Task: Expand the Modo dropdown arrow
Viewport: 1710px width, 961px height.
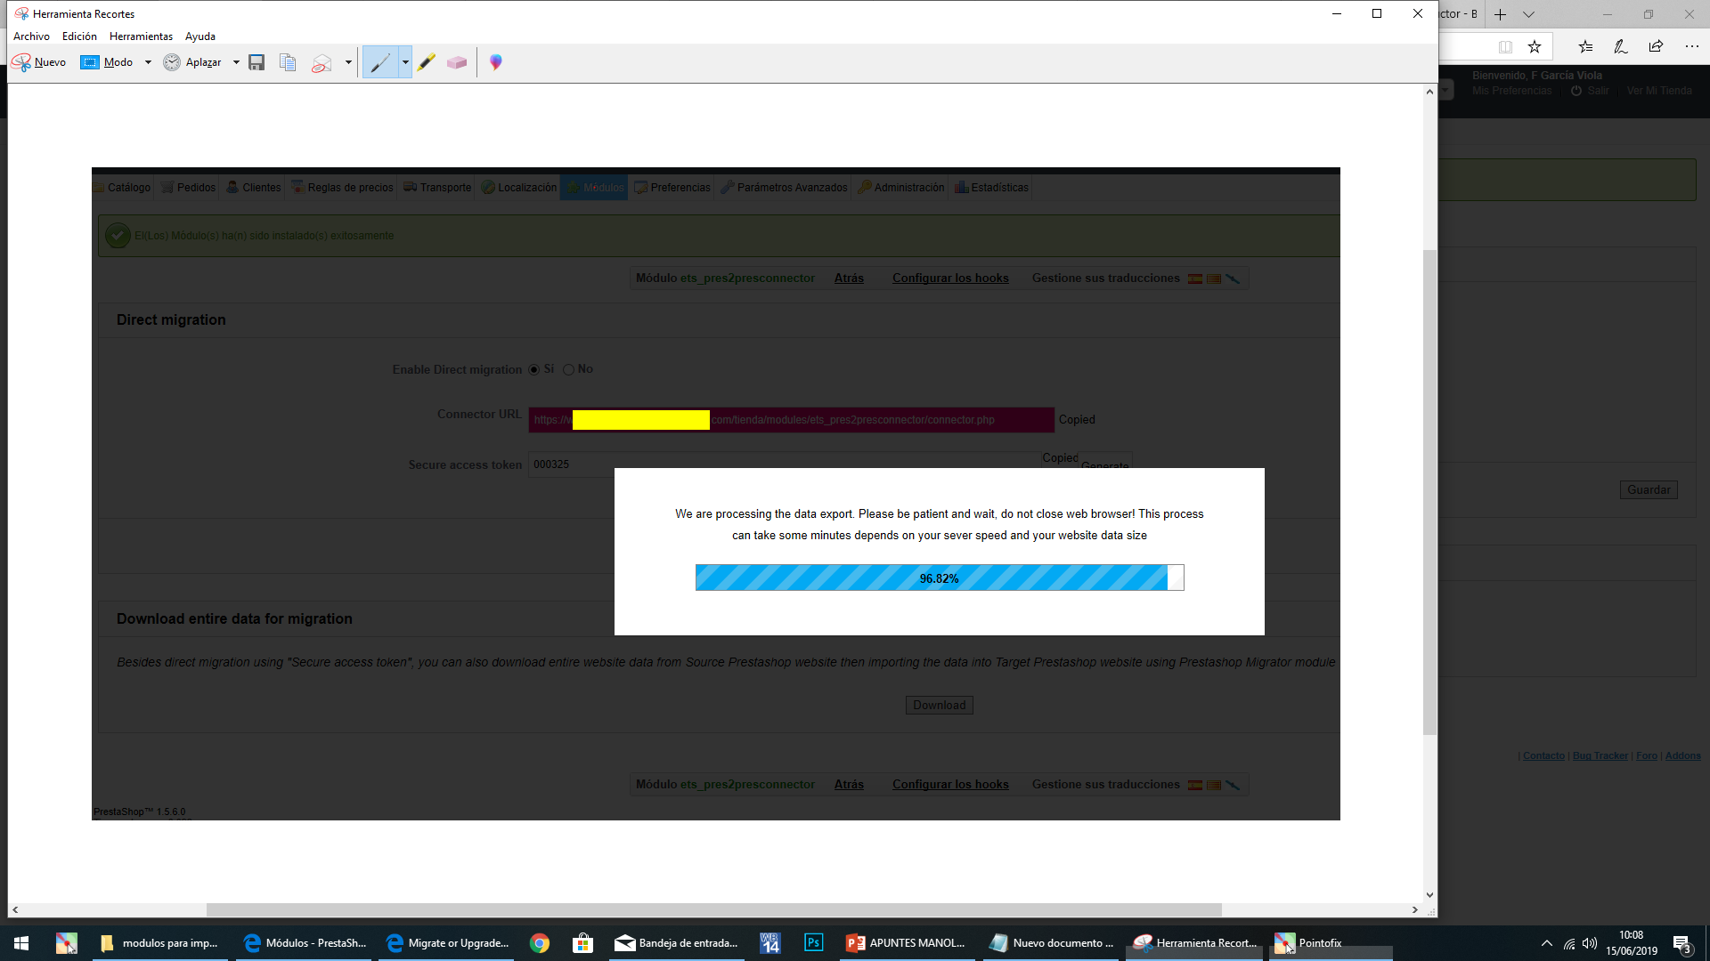Action: [x=148, y=62]
